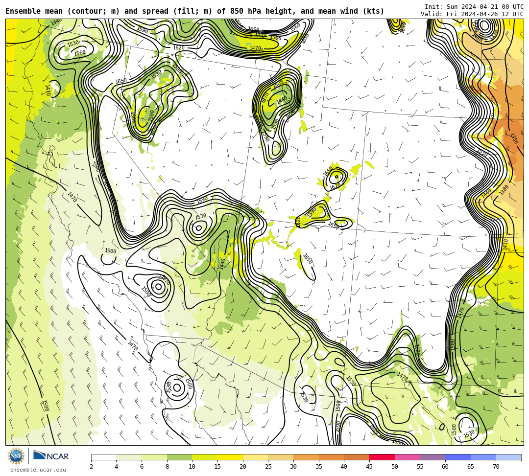Click the colorbar tick label 20
Image resolution: width=529 pixels, height=476 pixels.
click(x=243, y=467)
